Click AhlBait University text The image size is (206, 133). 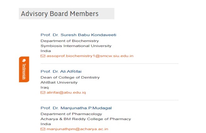click(59, 82)
